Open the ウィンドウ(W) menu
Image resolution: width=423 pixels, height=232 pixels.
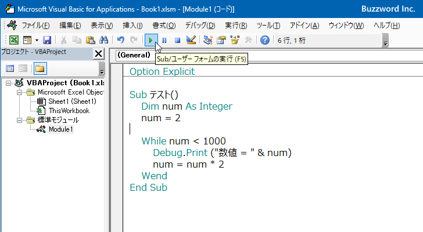[346, 26]
